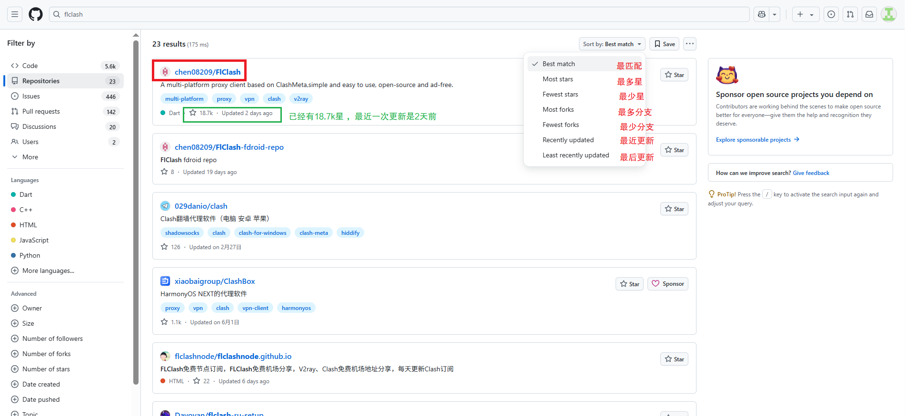Expand the create new plus dropdown

tap(806, 14)
